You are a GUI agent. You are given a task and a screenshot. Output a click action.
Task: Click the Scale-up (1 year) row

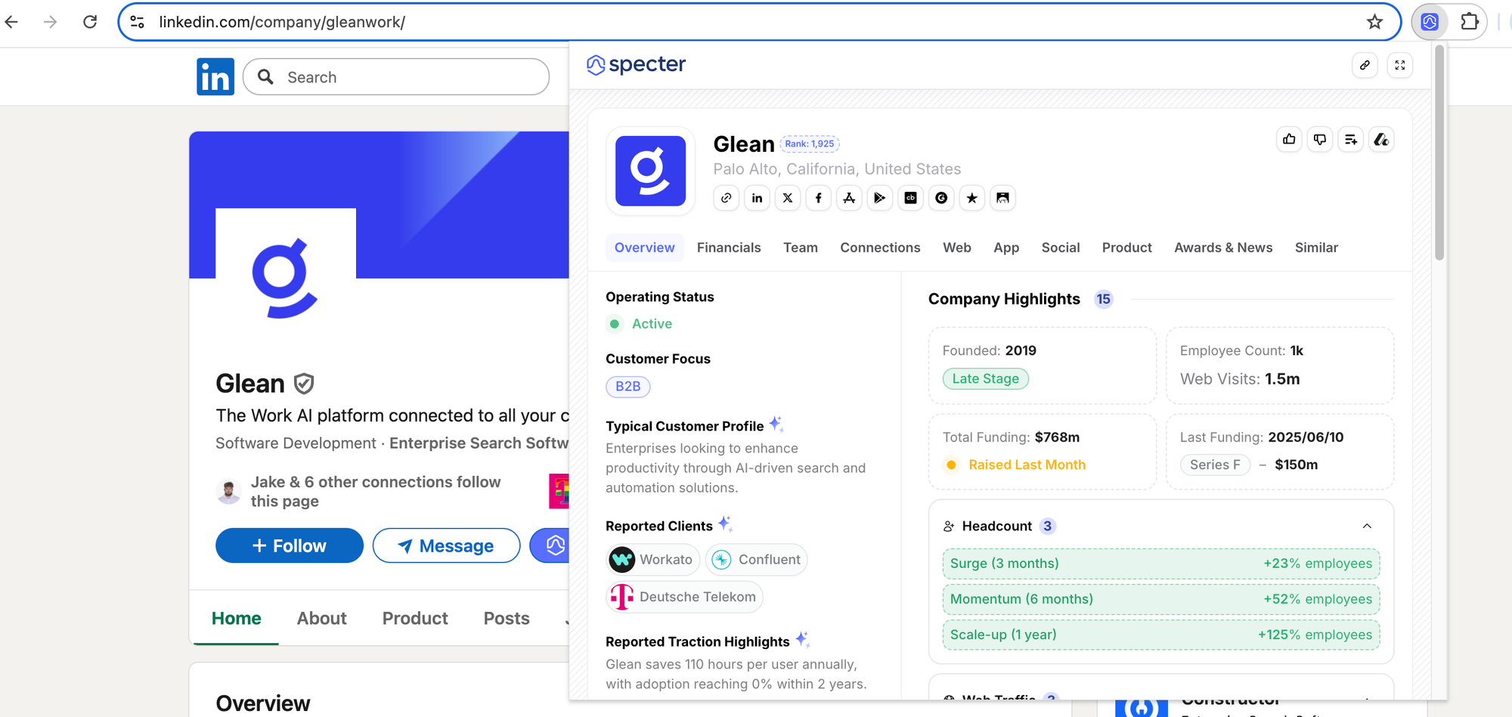(1161, 635)
